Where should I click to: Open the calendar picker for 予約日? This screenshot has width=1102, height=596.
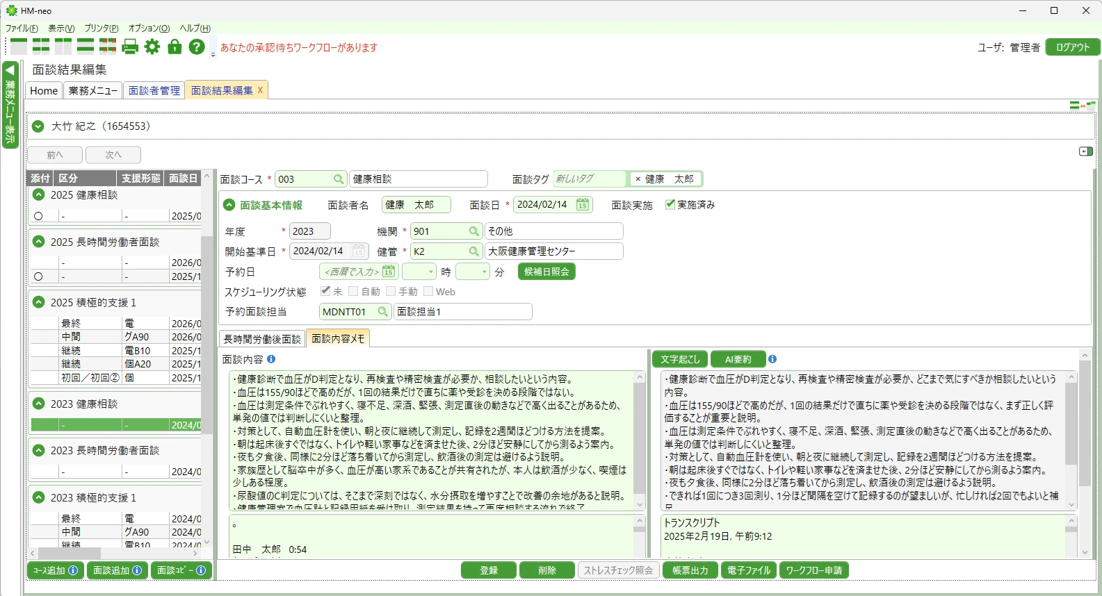pyautogui.click(x=389, y=272)
